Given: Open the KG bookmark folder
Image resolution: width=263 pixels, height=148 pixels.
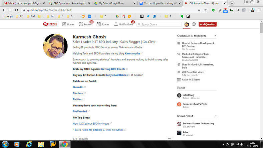Looking at the screenshot, I should [x=19, y=16].
